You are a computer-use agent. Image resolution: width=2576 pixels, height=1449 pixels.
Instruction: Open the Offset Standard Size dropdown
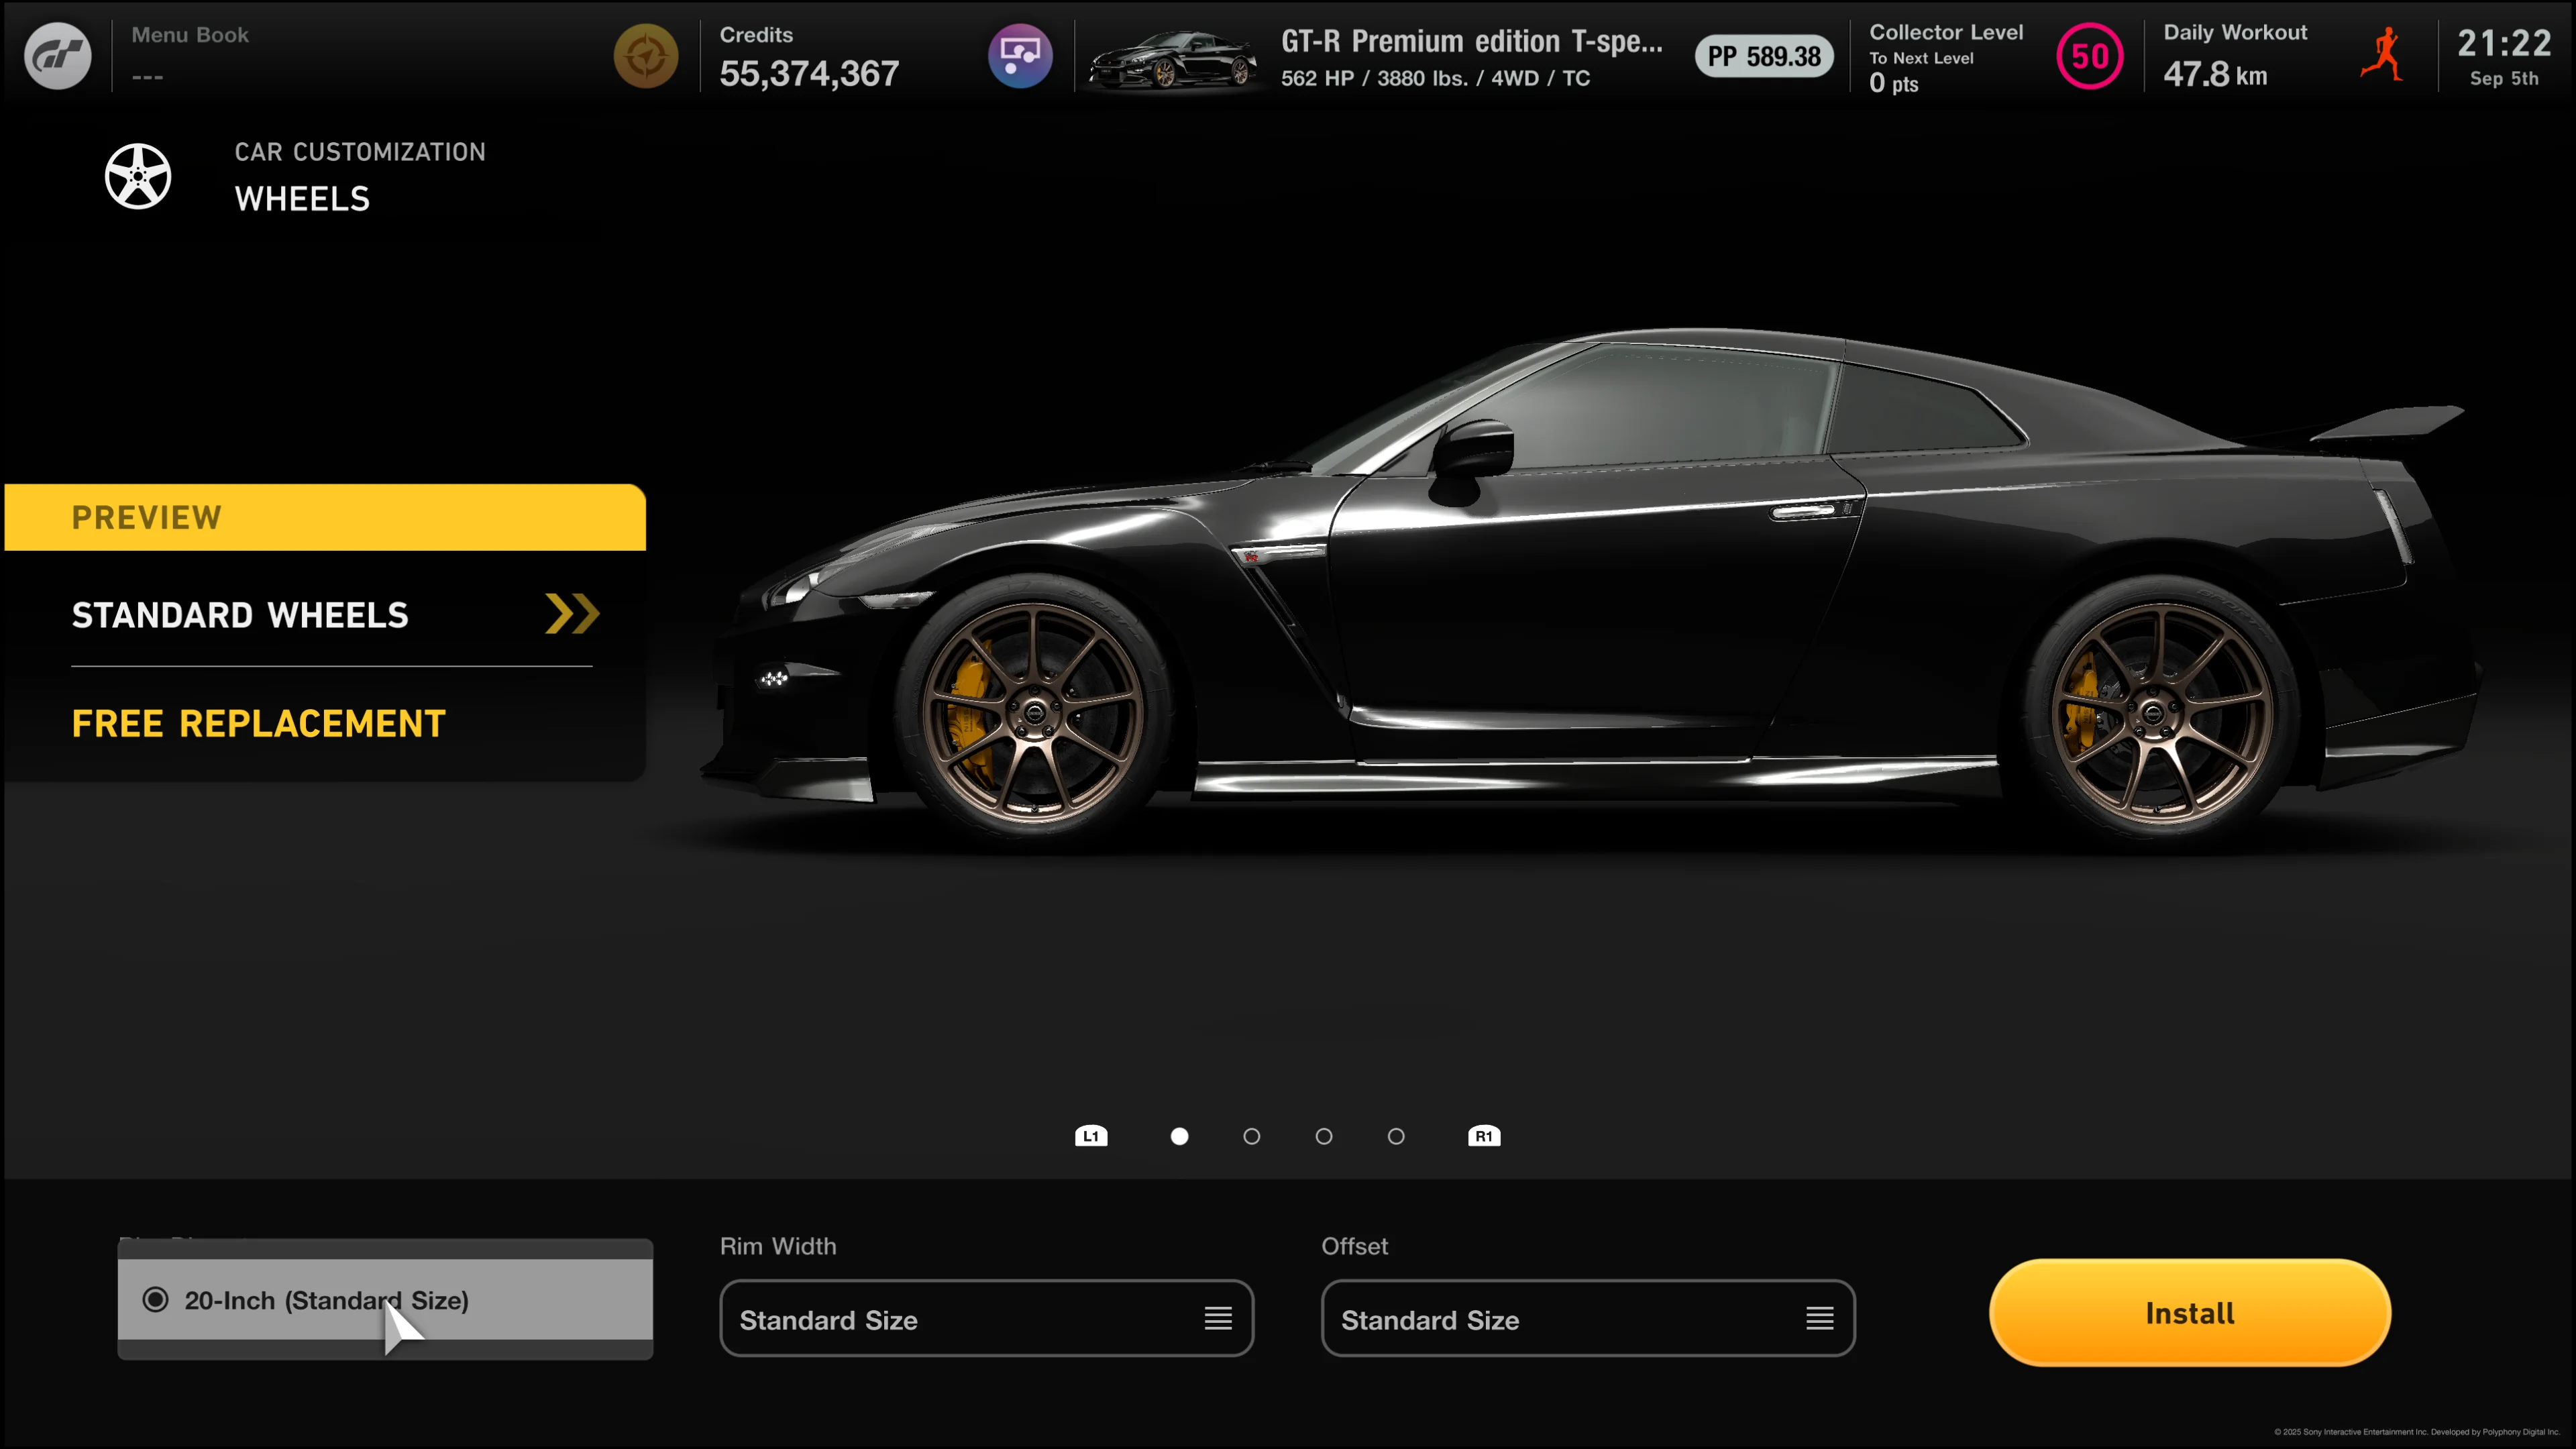coord(1588,1319)
